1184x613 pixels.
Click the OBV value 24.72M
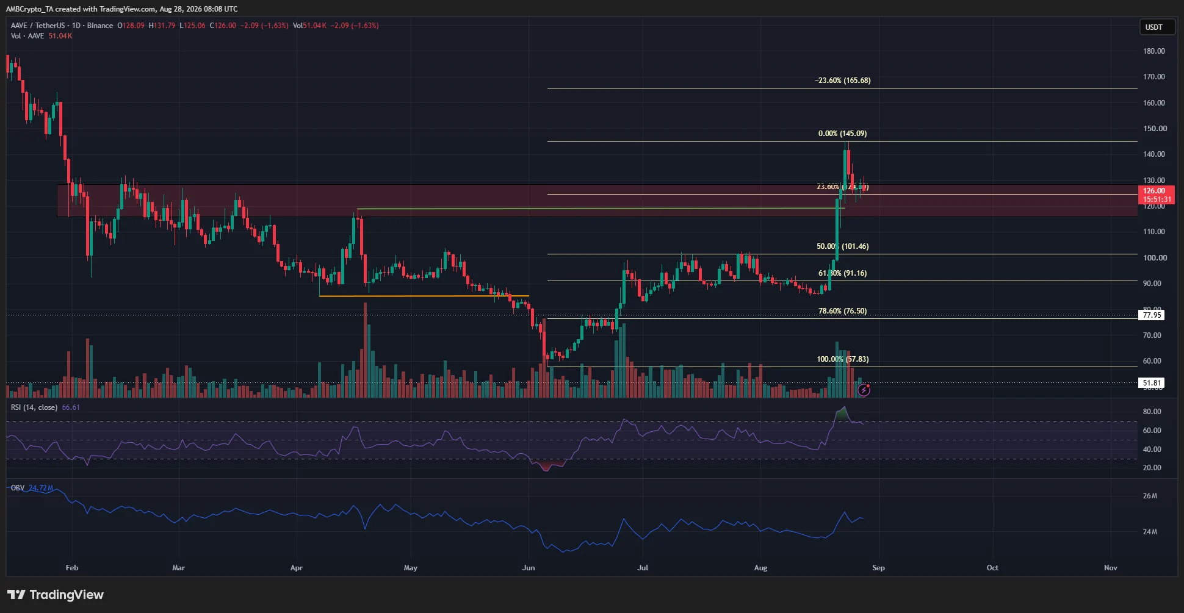(41, 488)
